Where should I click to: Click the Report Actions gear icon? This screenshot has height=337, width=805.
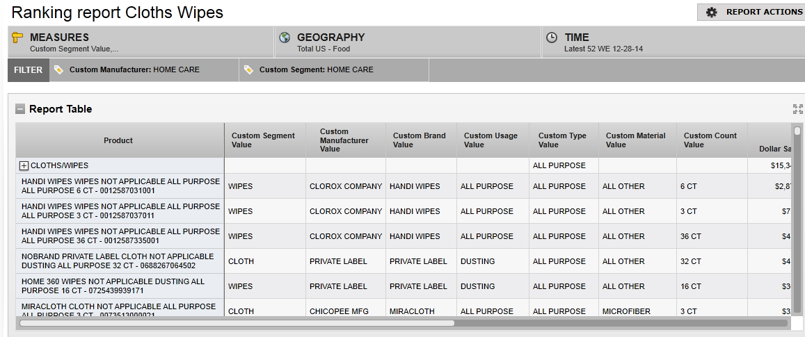coord(711,12)
